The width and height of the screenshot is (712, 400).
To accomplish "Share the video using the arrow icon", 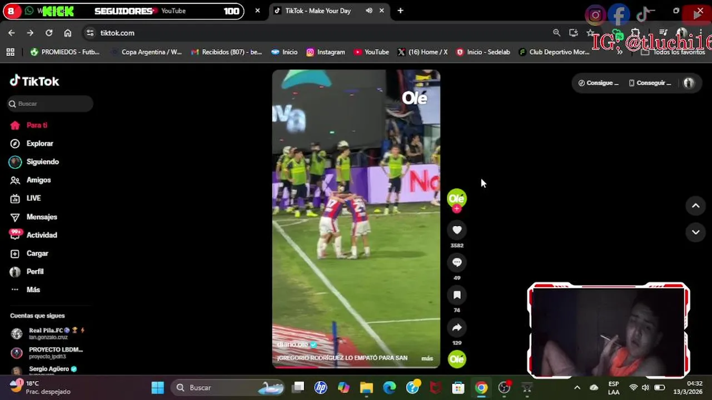I will point(457,328).
